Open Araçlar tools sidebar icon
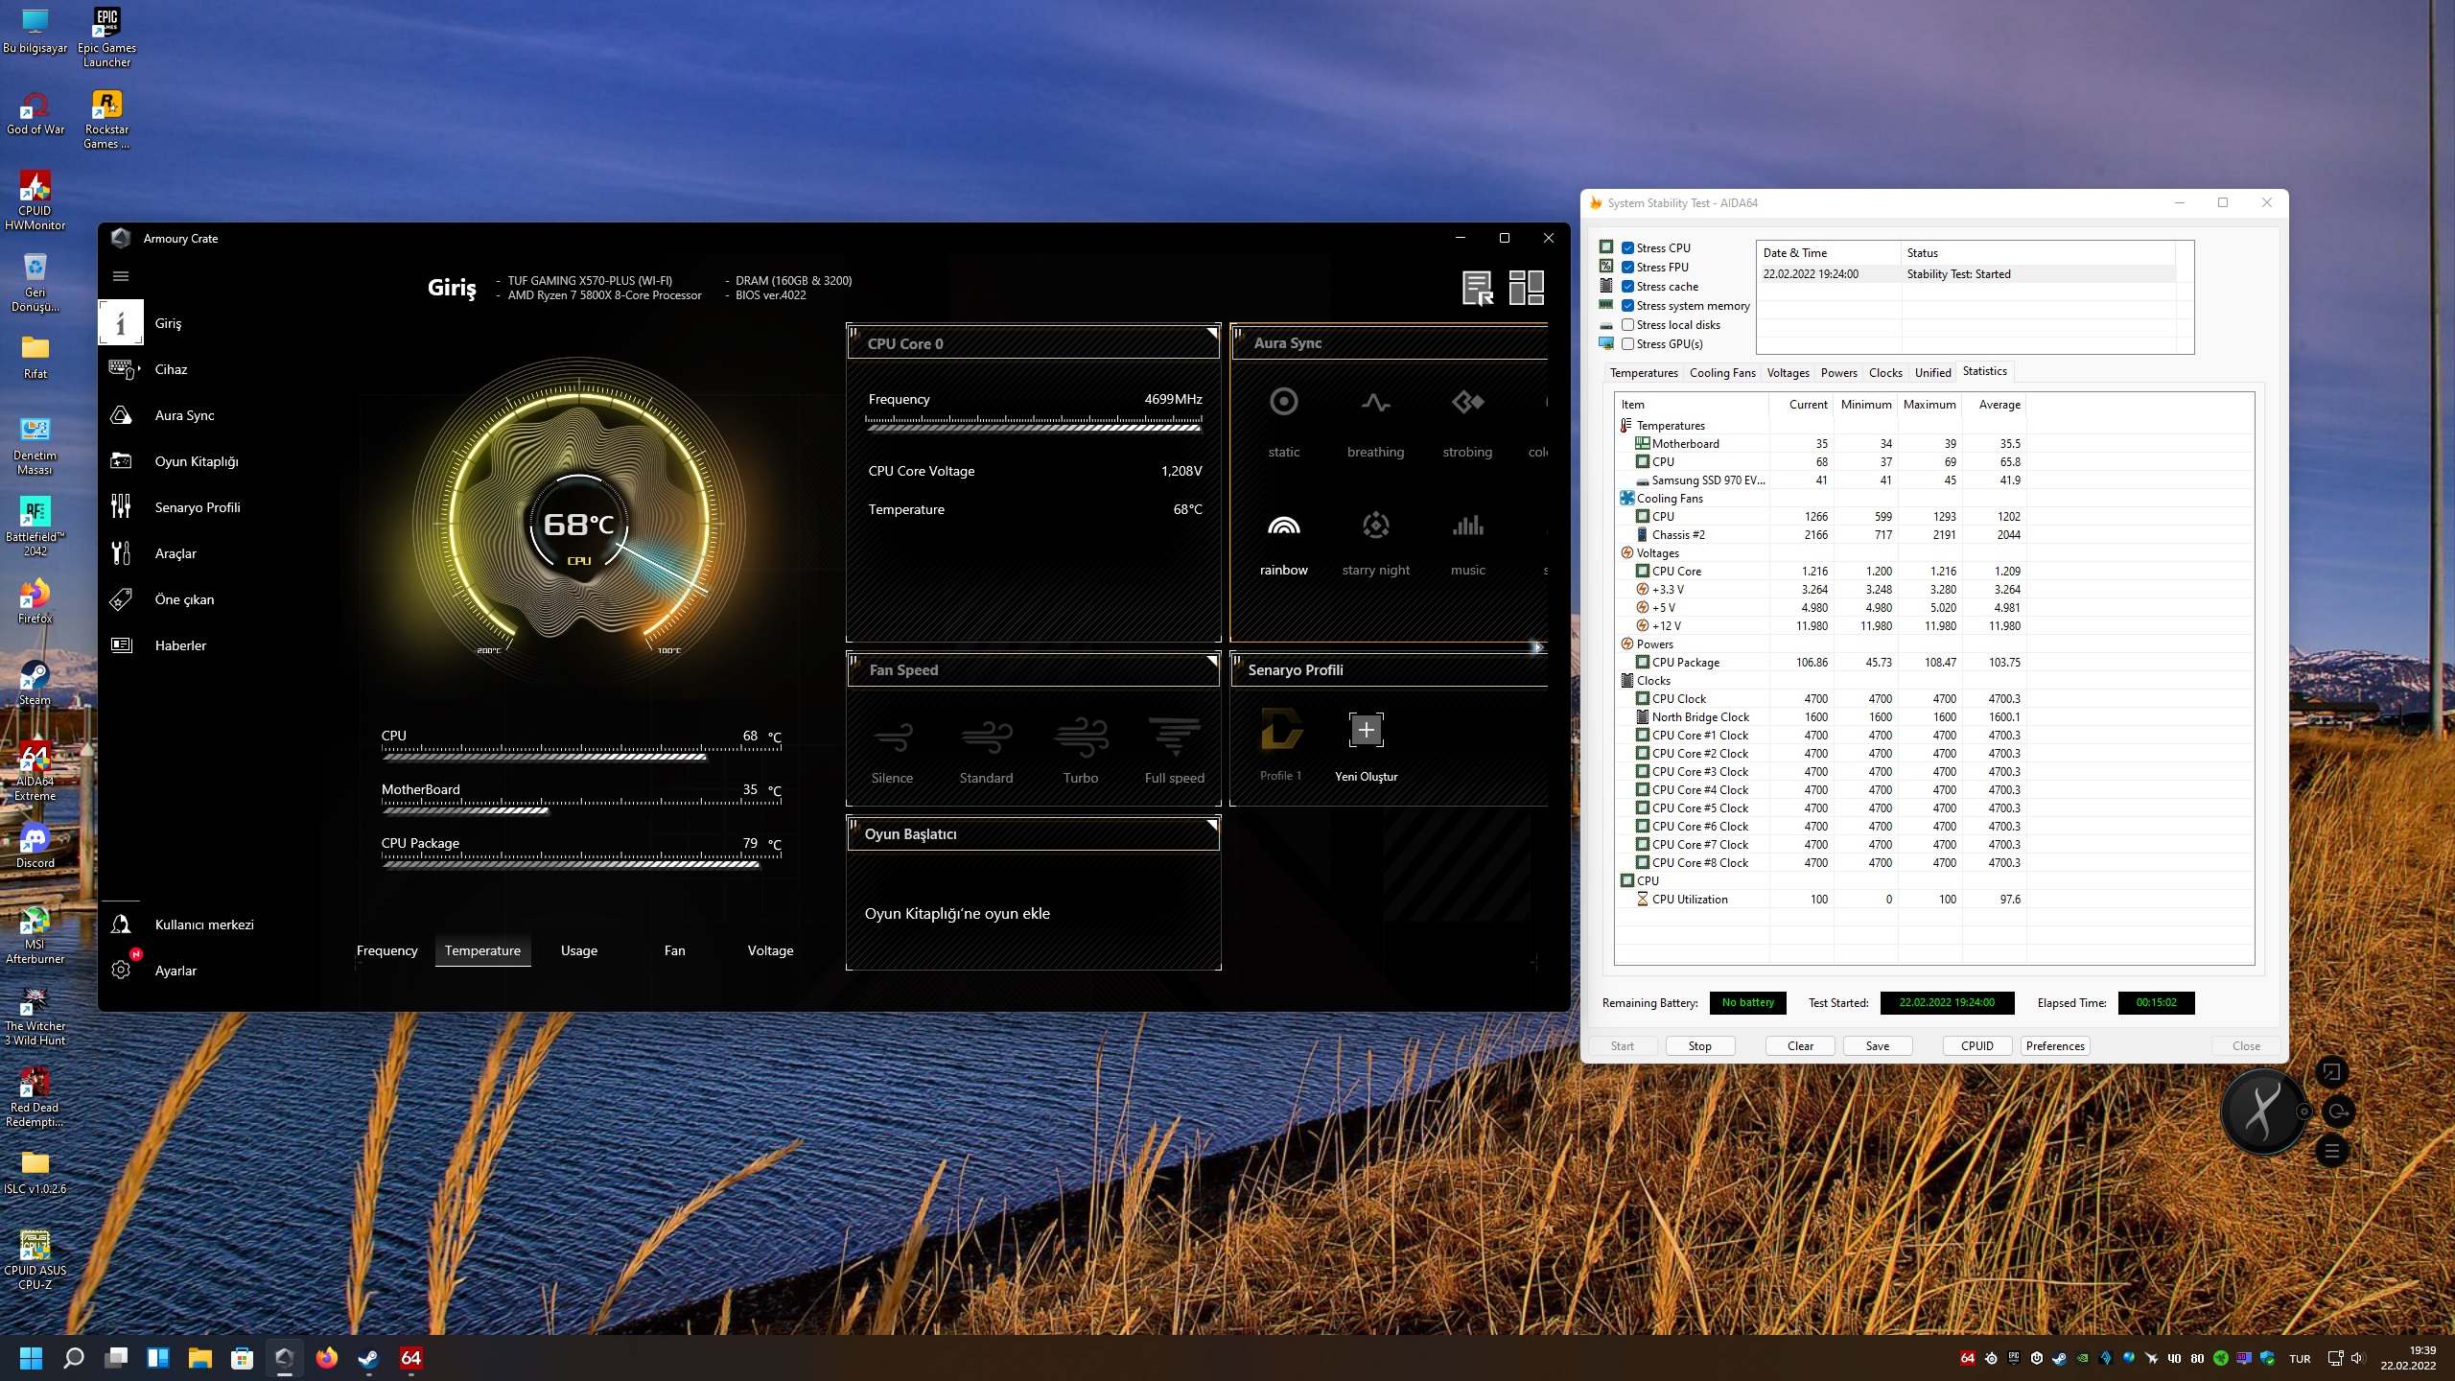 [121, 553]
